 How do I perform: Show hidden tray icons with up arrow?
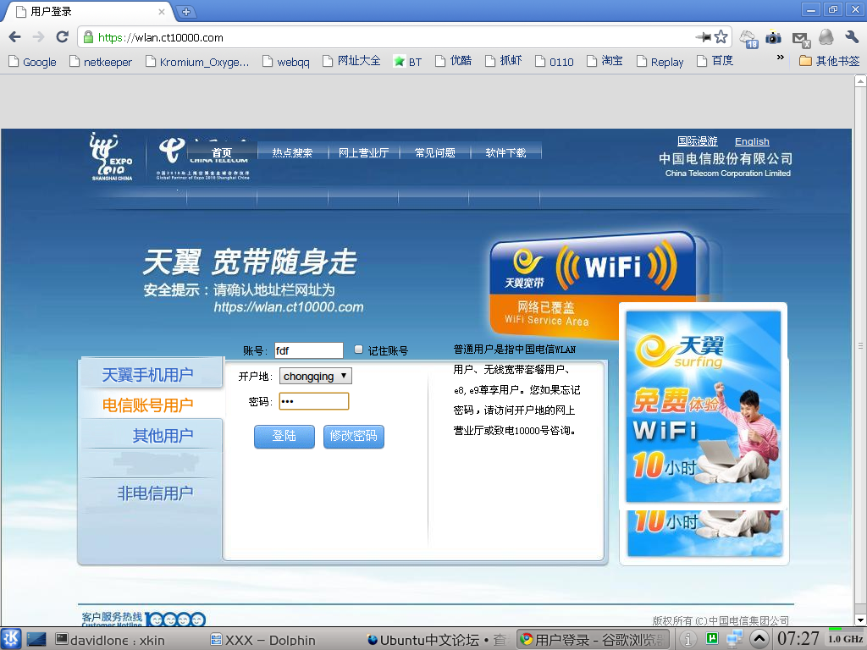click(759, 639)
